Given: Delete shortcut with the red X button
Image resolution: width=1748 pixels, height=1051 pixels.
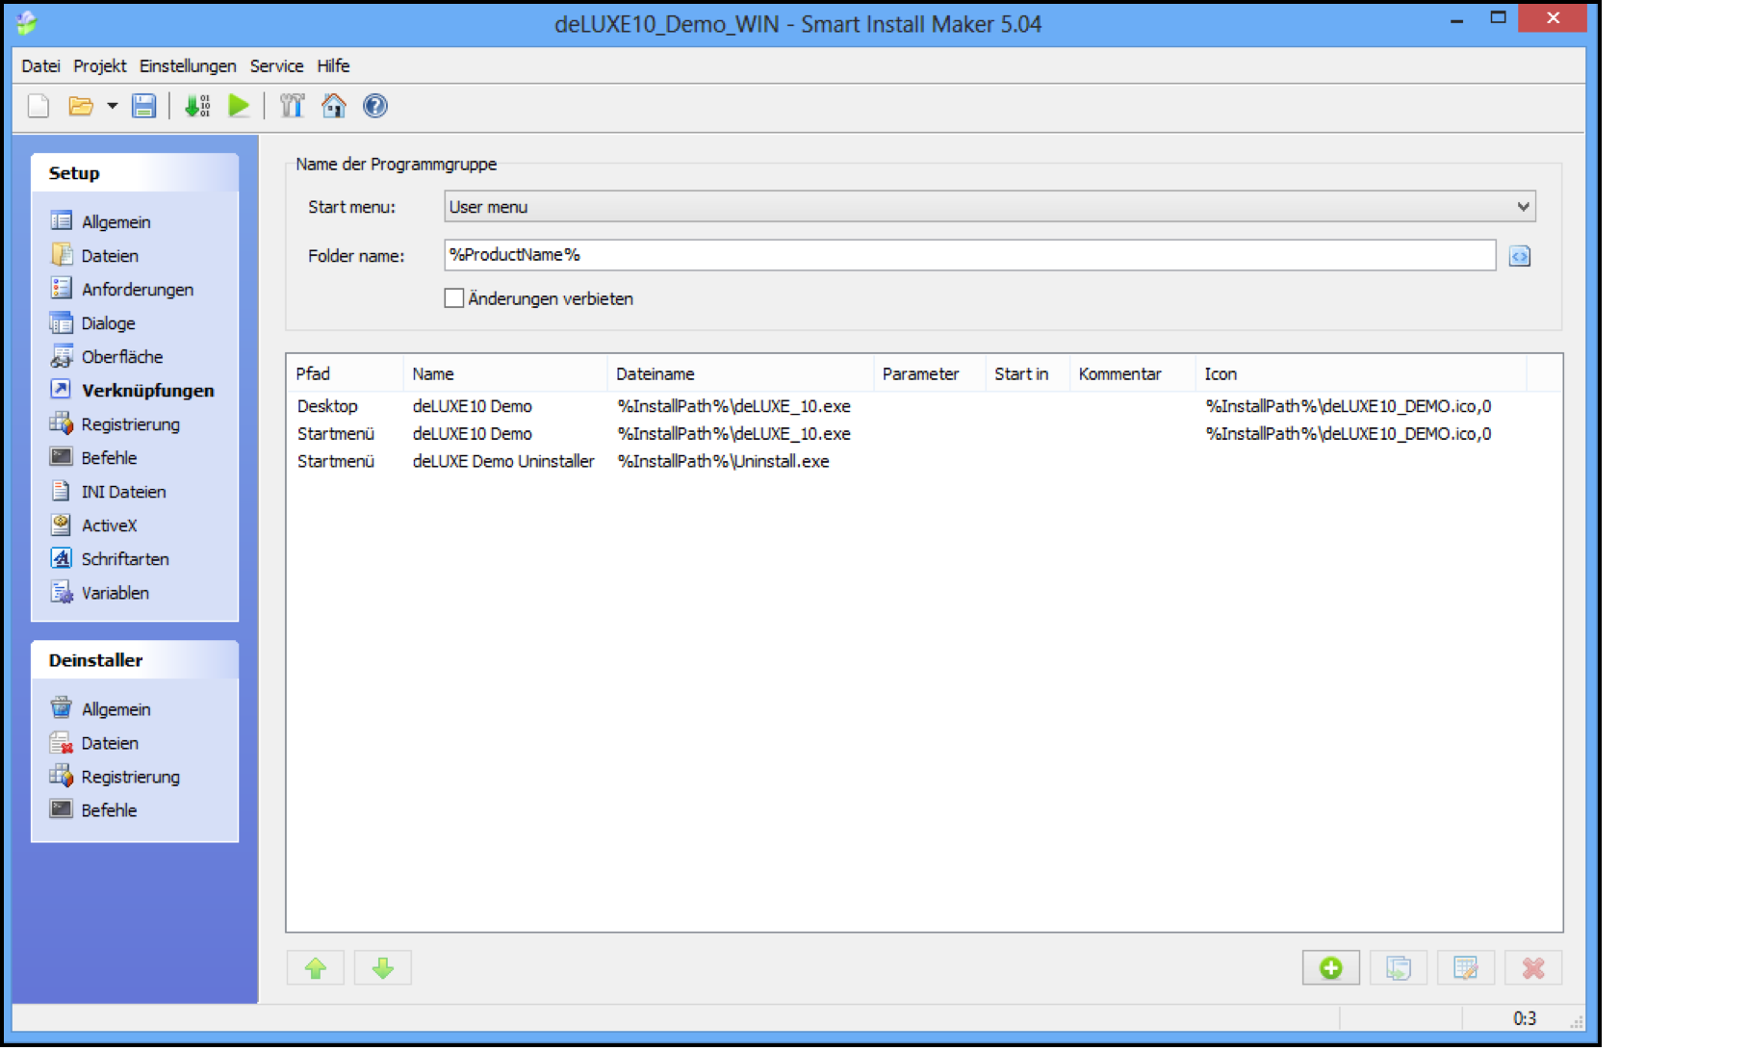Looking at the screenshot, I should (1532, 968).
